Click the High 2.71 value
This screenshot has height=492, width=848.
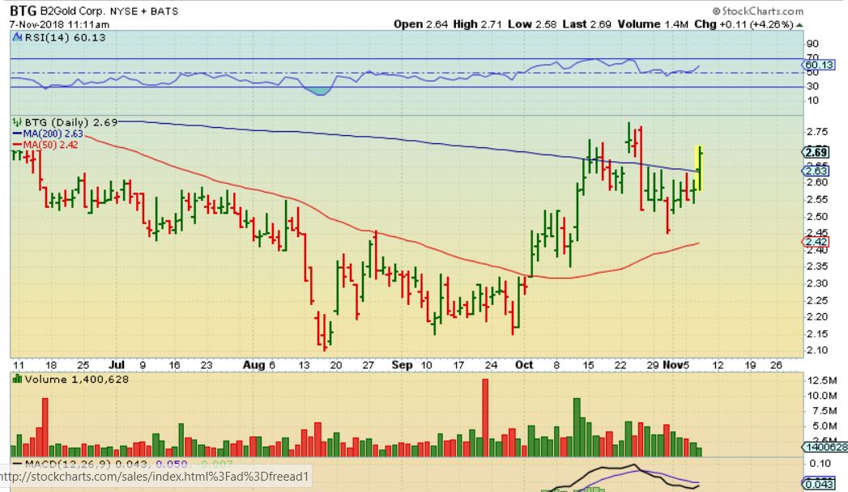pos(478,24)
